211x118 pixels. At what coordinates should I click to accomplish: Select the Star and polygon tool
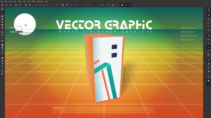point(2,22)
